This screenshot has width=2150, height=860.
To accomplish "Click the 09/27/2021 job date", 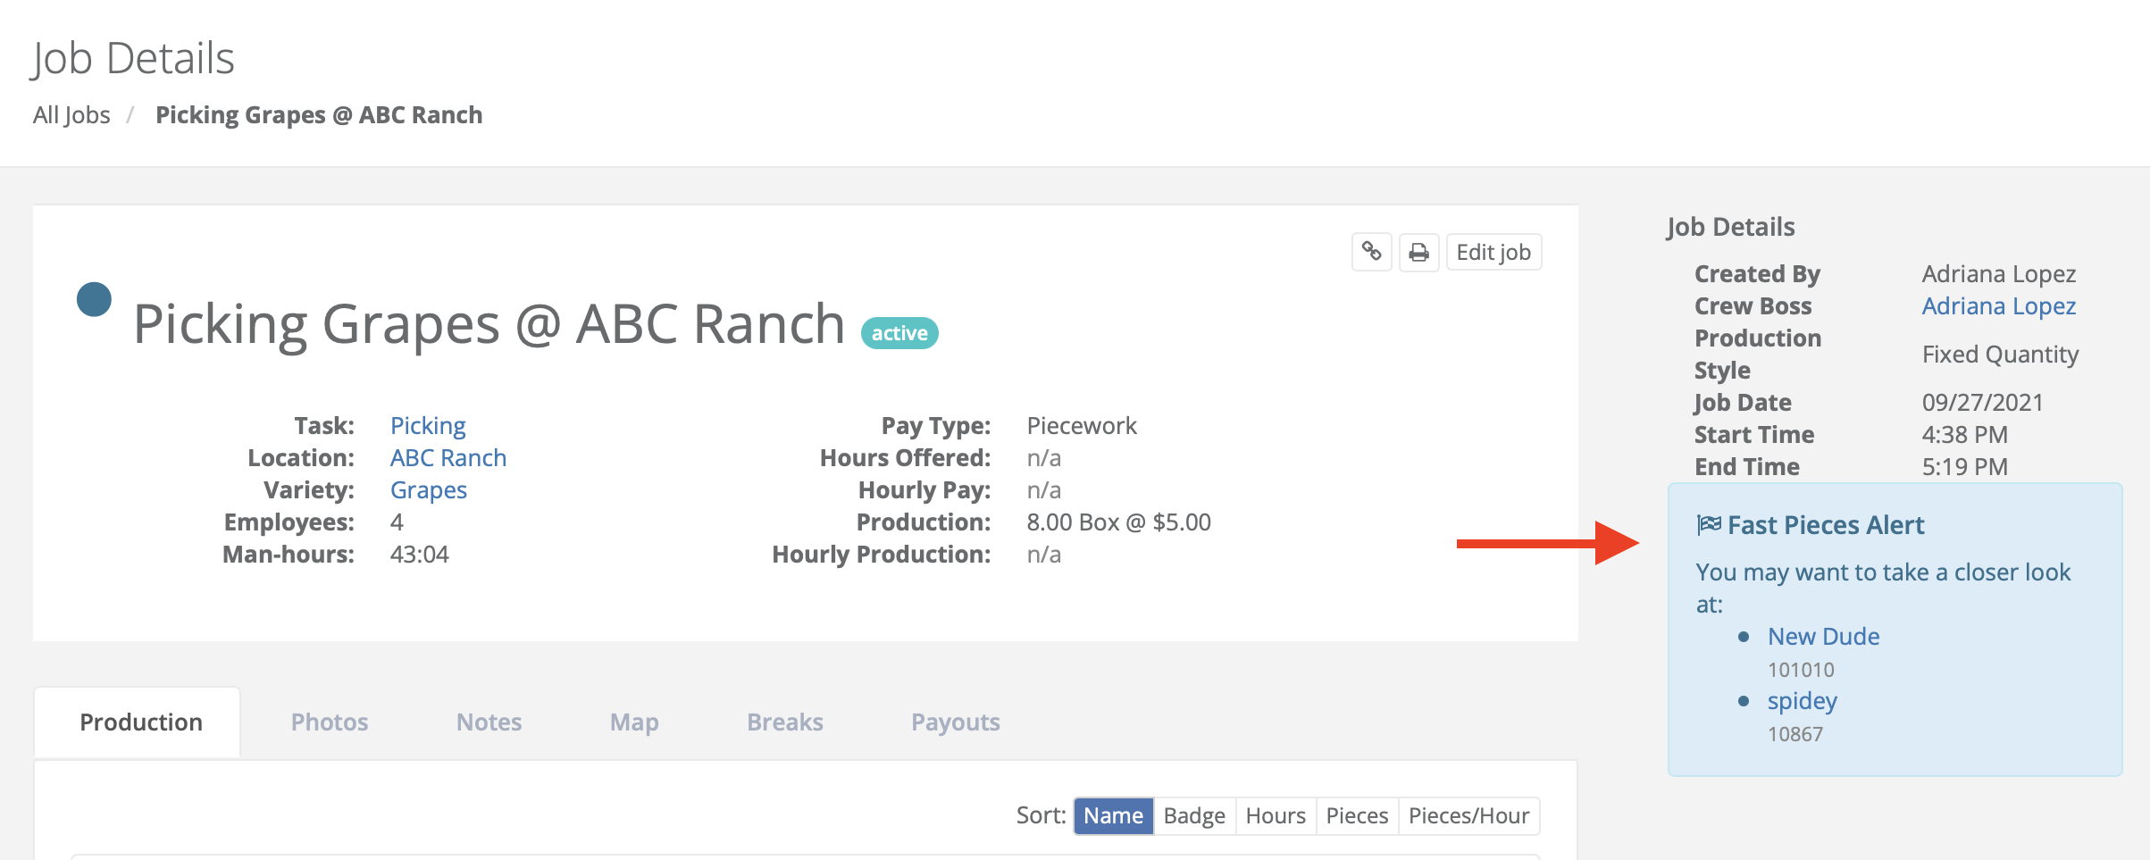I will coord(1982,402).
